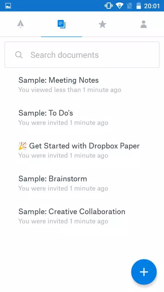Click the Search documents field
The image size is (164, 292).
(82, 55)
